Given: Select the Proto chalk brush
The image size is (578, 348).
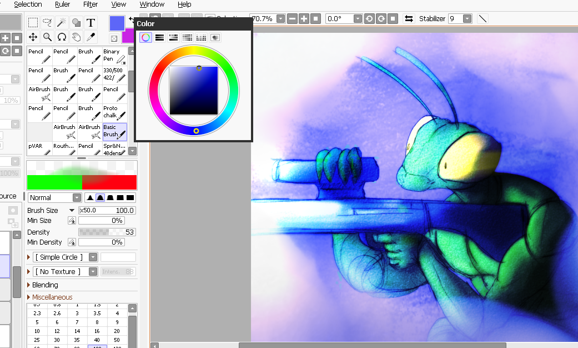Looking at the screenshot, I should tap(114, 112).
